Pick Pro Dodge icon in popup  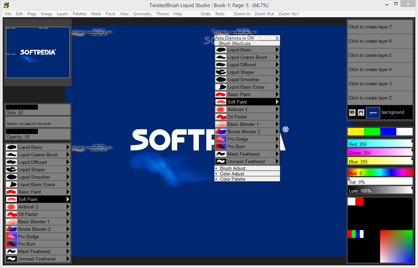click(221, 139)
